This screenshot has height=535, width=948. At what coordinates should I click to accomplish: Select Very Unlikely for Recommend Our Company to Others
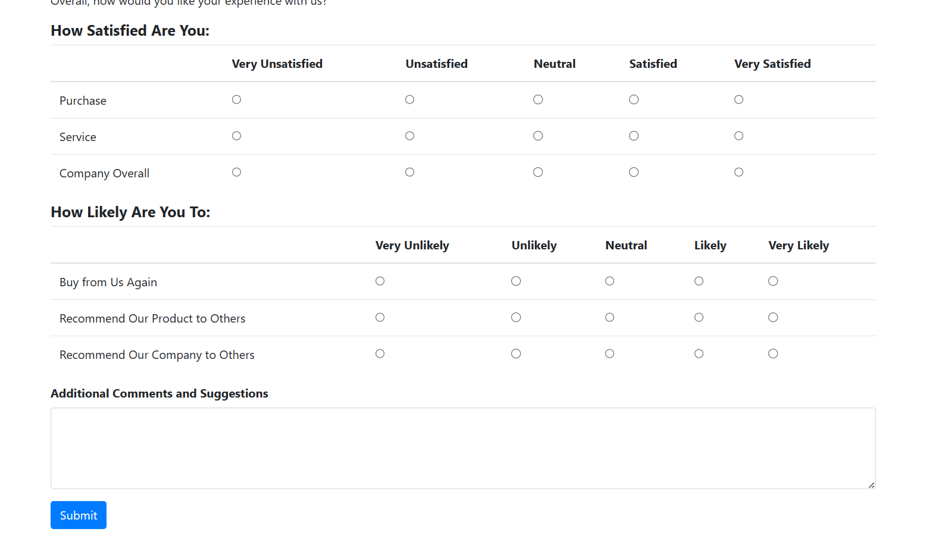click(x=380, y=353)
